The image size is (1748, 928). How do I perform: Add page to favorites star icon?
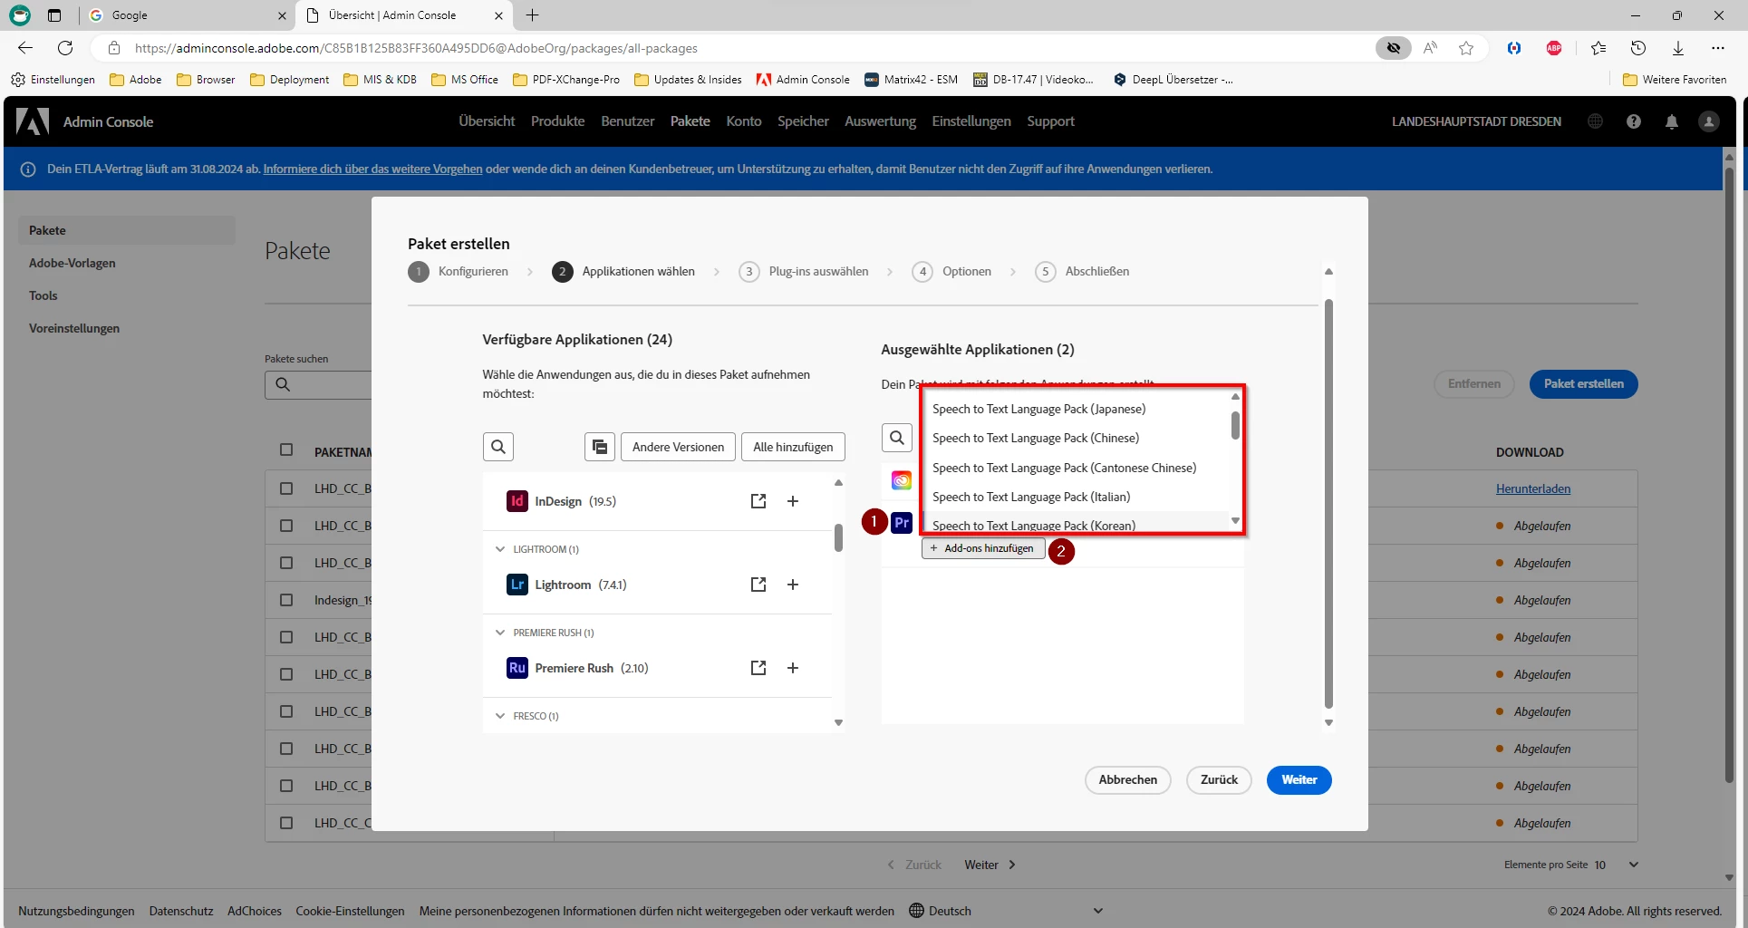[x=1466, y=48]
